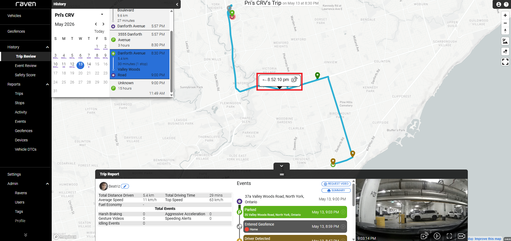Screen dimensions: 511x241
Task: Zoom out on the map
Action: click(x=505, y=23)
